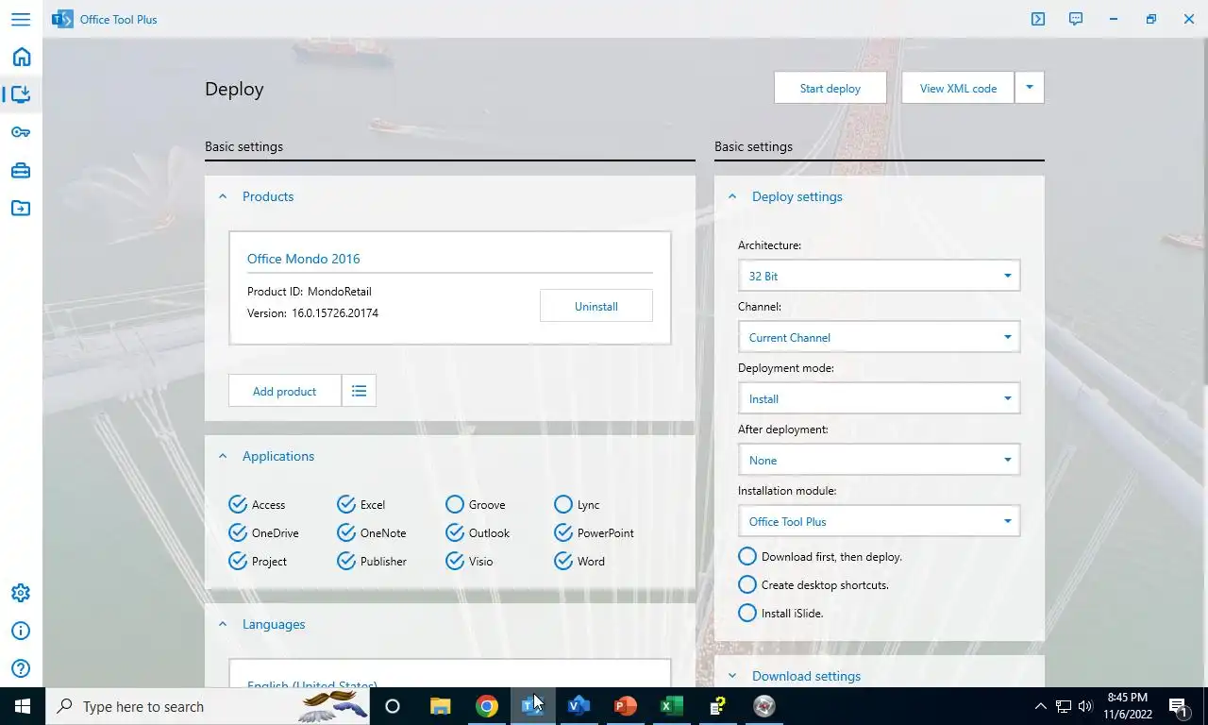Open the Convert documents folder icon
Screen dimensions: 1208x725
pyautogui.click(x=21, y=208)
